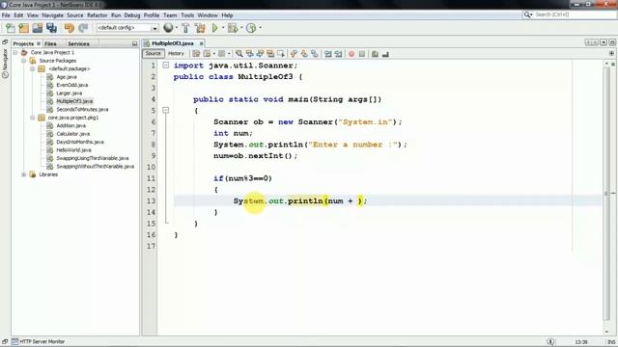Image resolution: width=618 pixels, height=347 pixels.
Task: Click the New File toolbar icon
Action: click(11, 28)
